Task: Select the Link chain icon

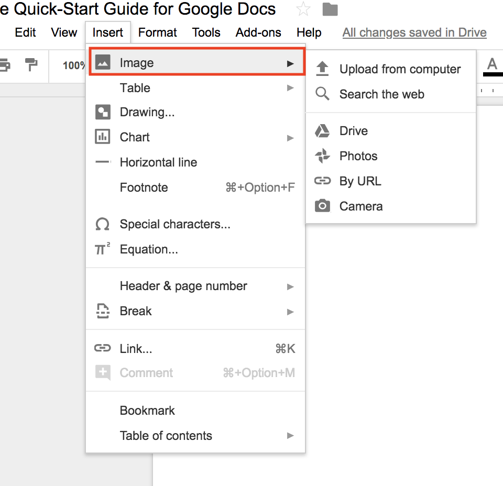Action: point(103,348)
